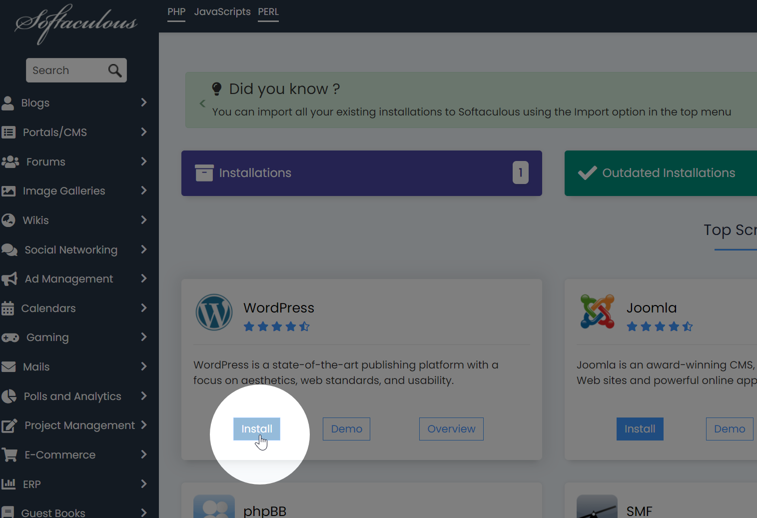The width and height of the screenshot is (757, 518).
Task: Click WordPress Install button
Action: click(257, 429)
